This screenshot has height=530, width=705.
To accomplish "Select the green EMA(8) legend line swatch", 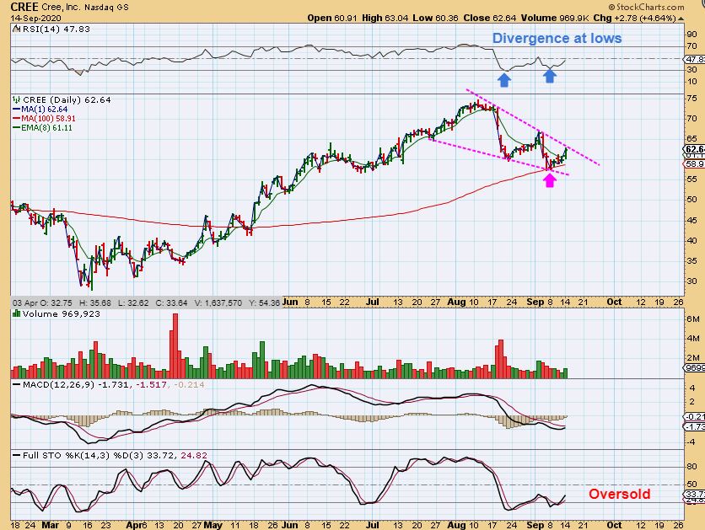I will (17, 128).
